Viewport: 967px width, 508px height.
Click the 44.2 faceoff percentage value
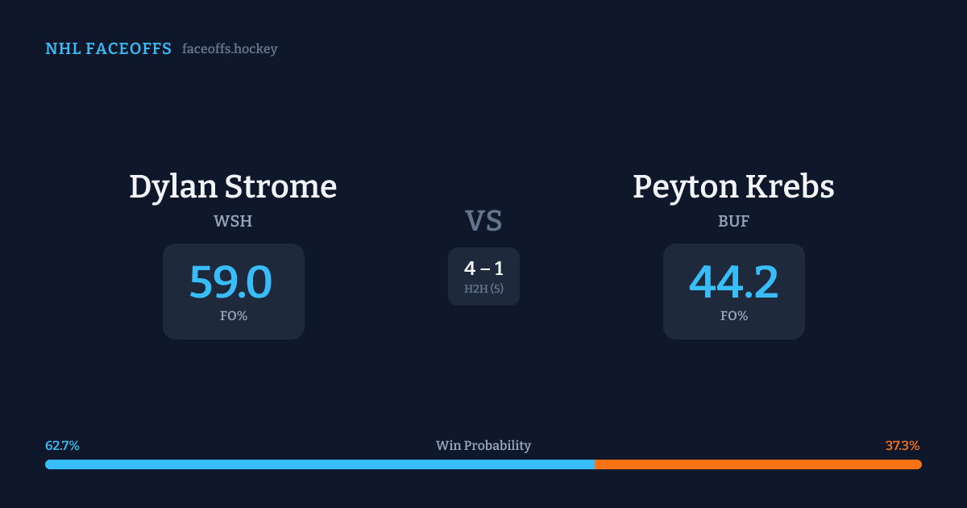[x=733, y=282]
